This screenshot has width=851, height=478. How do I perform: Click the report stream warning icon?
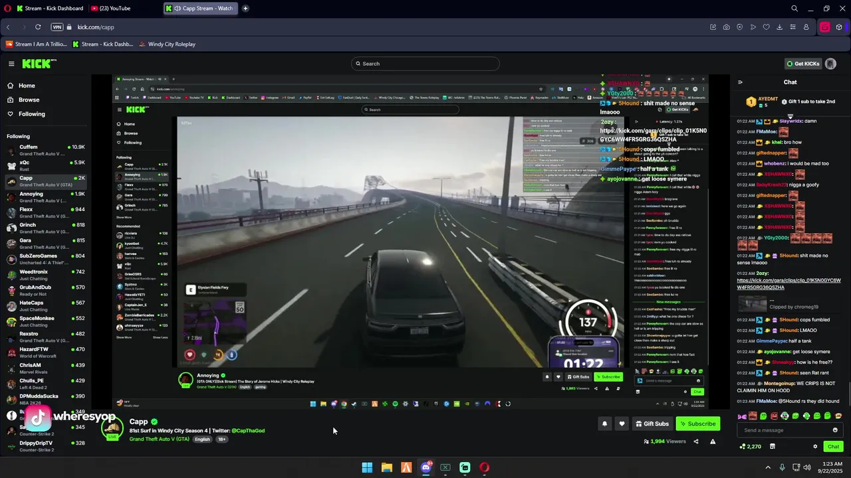click(x=713, y=441)
